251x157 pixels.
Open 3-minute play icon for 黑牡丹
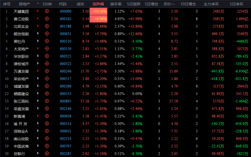pos(47,41)
